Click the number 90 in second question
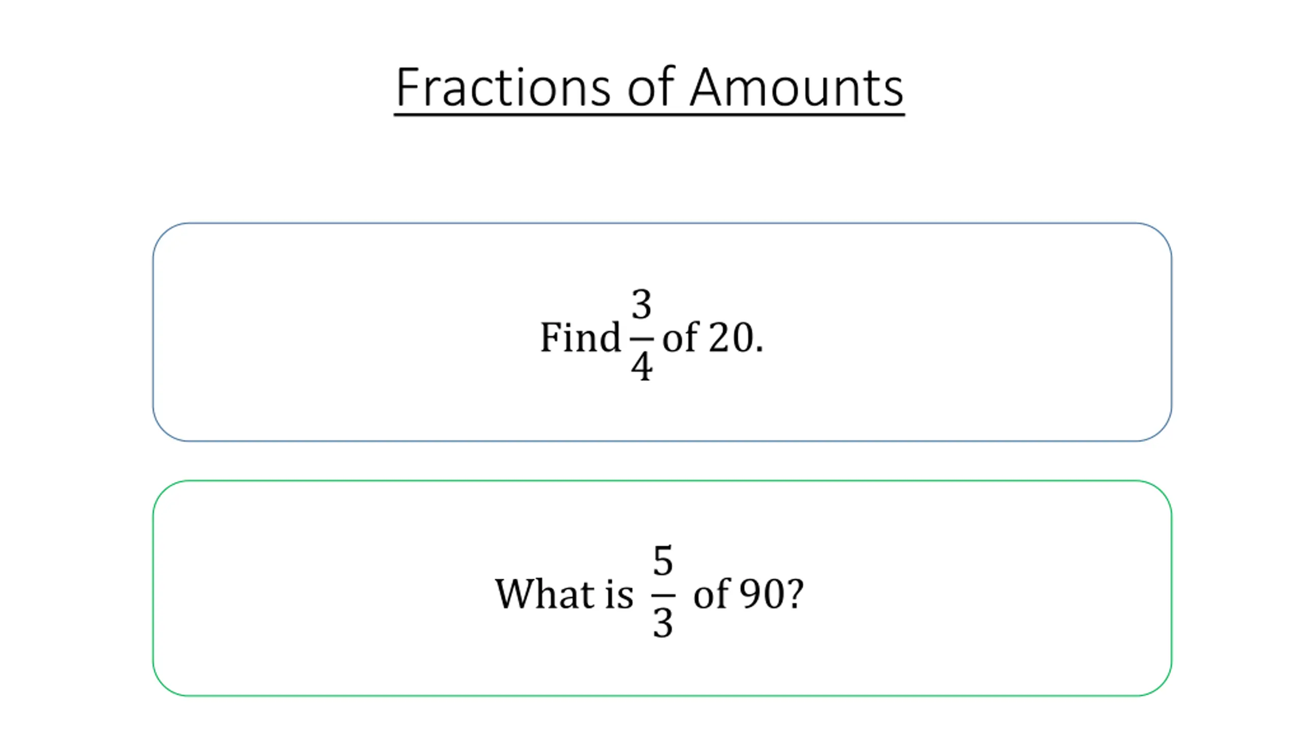The width and height of the screenshot is (1303, 733). click(x=762, y=594)
